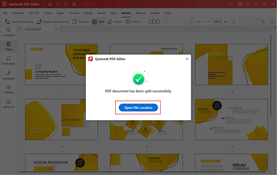This screenshot has width=277, height=175.
Task: Click previous search result arrow
Action: pyautogui.click(x=234, y=22)
